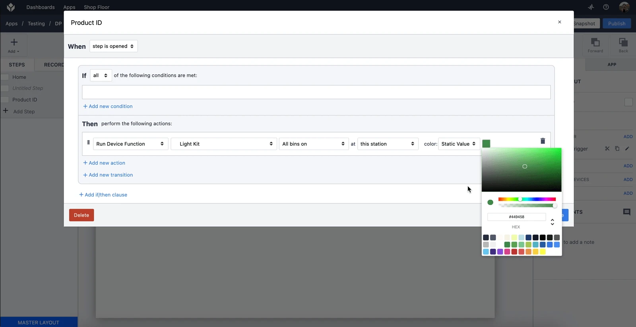Screen dimensions: 636x327
Task: Toggle the HEX color format arrows
Action: [552, 222]
